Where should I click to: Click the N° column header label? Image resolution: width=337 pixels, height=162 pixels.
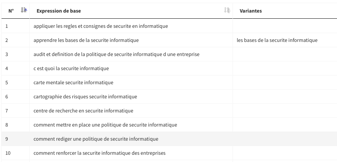click(x=11, y=11)
